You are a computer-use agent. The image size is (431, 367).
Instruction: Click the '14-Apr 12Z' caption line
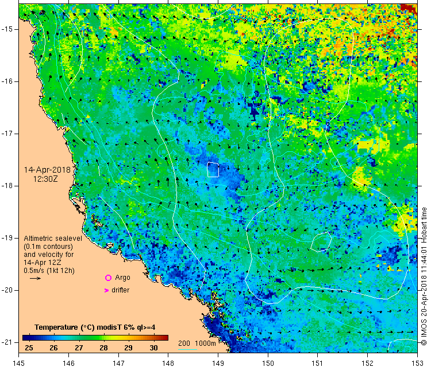43,262
